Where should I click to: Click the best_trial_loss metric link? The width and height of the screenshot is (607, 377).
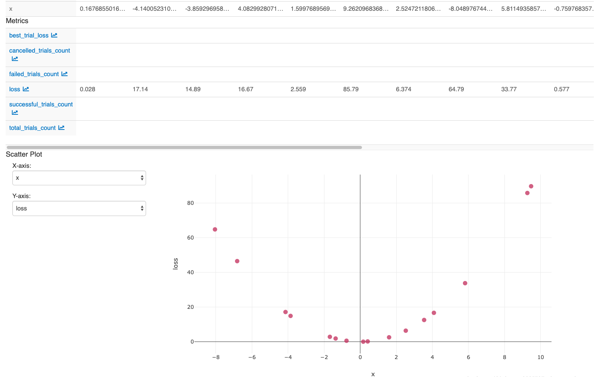click(28, 35)
